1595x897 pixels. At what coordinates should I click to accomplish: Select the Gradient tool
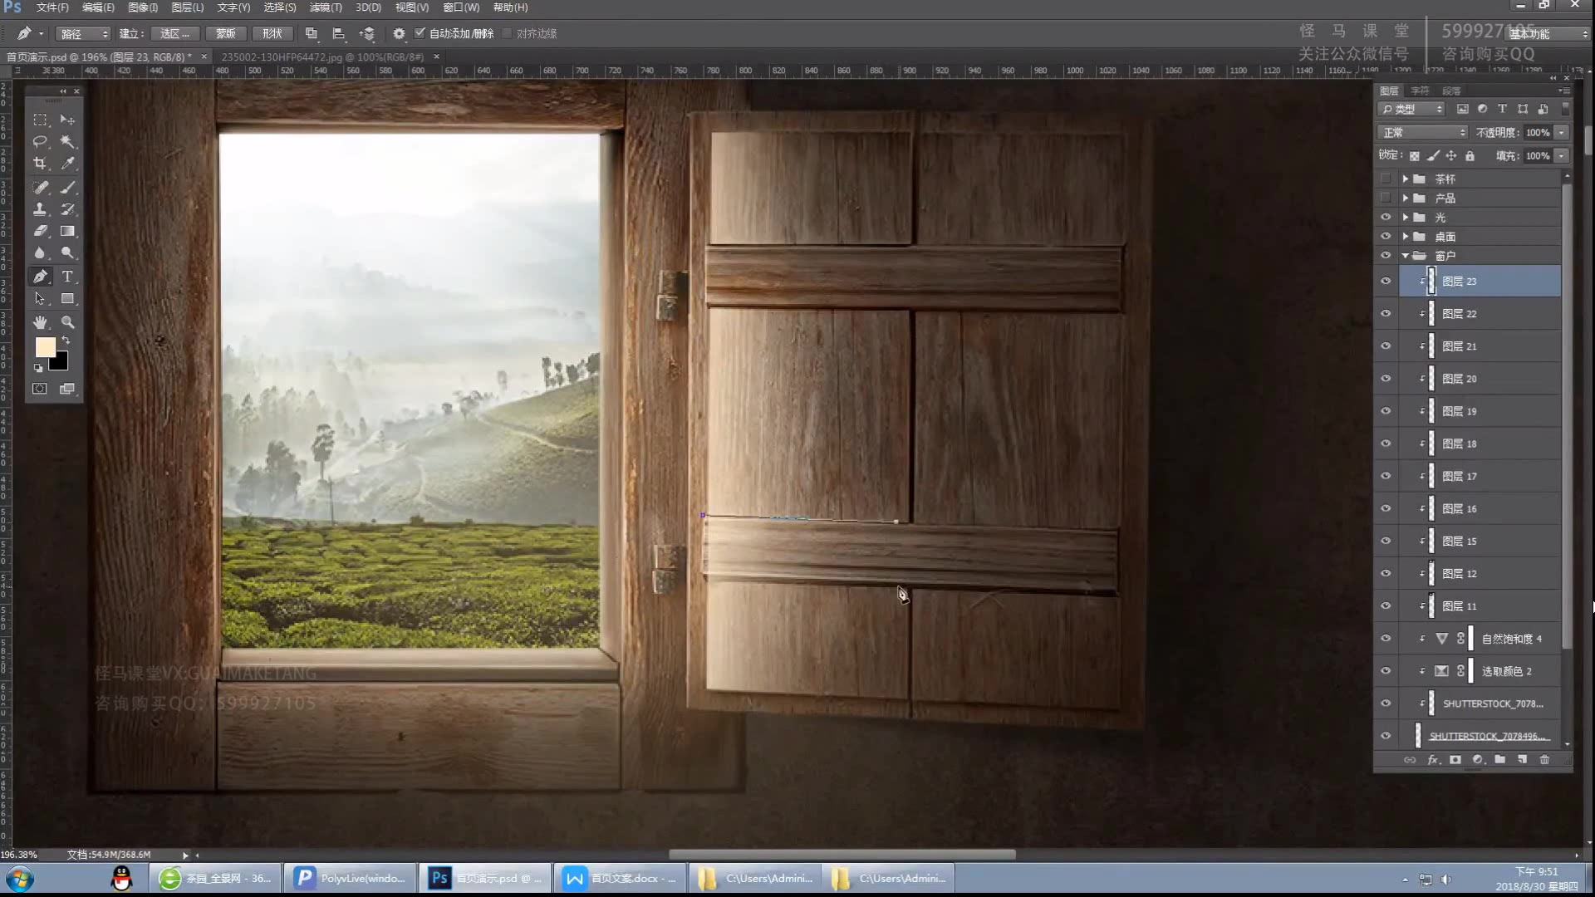(x=68, y=231)
